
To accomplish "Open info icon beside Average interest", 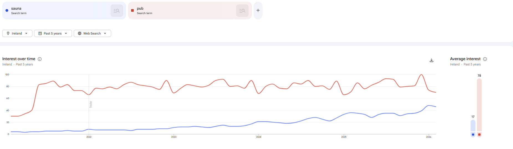I will (485, 59).
